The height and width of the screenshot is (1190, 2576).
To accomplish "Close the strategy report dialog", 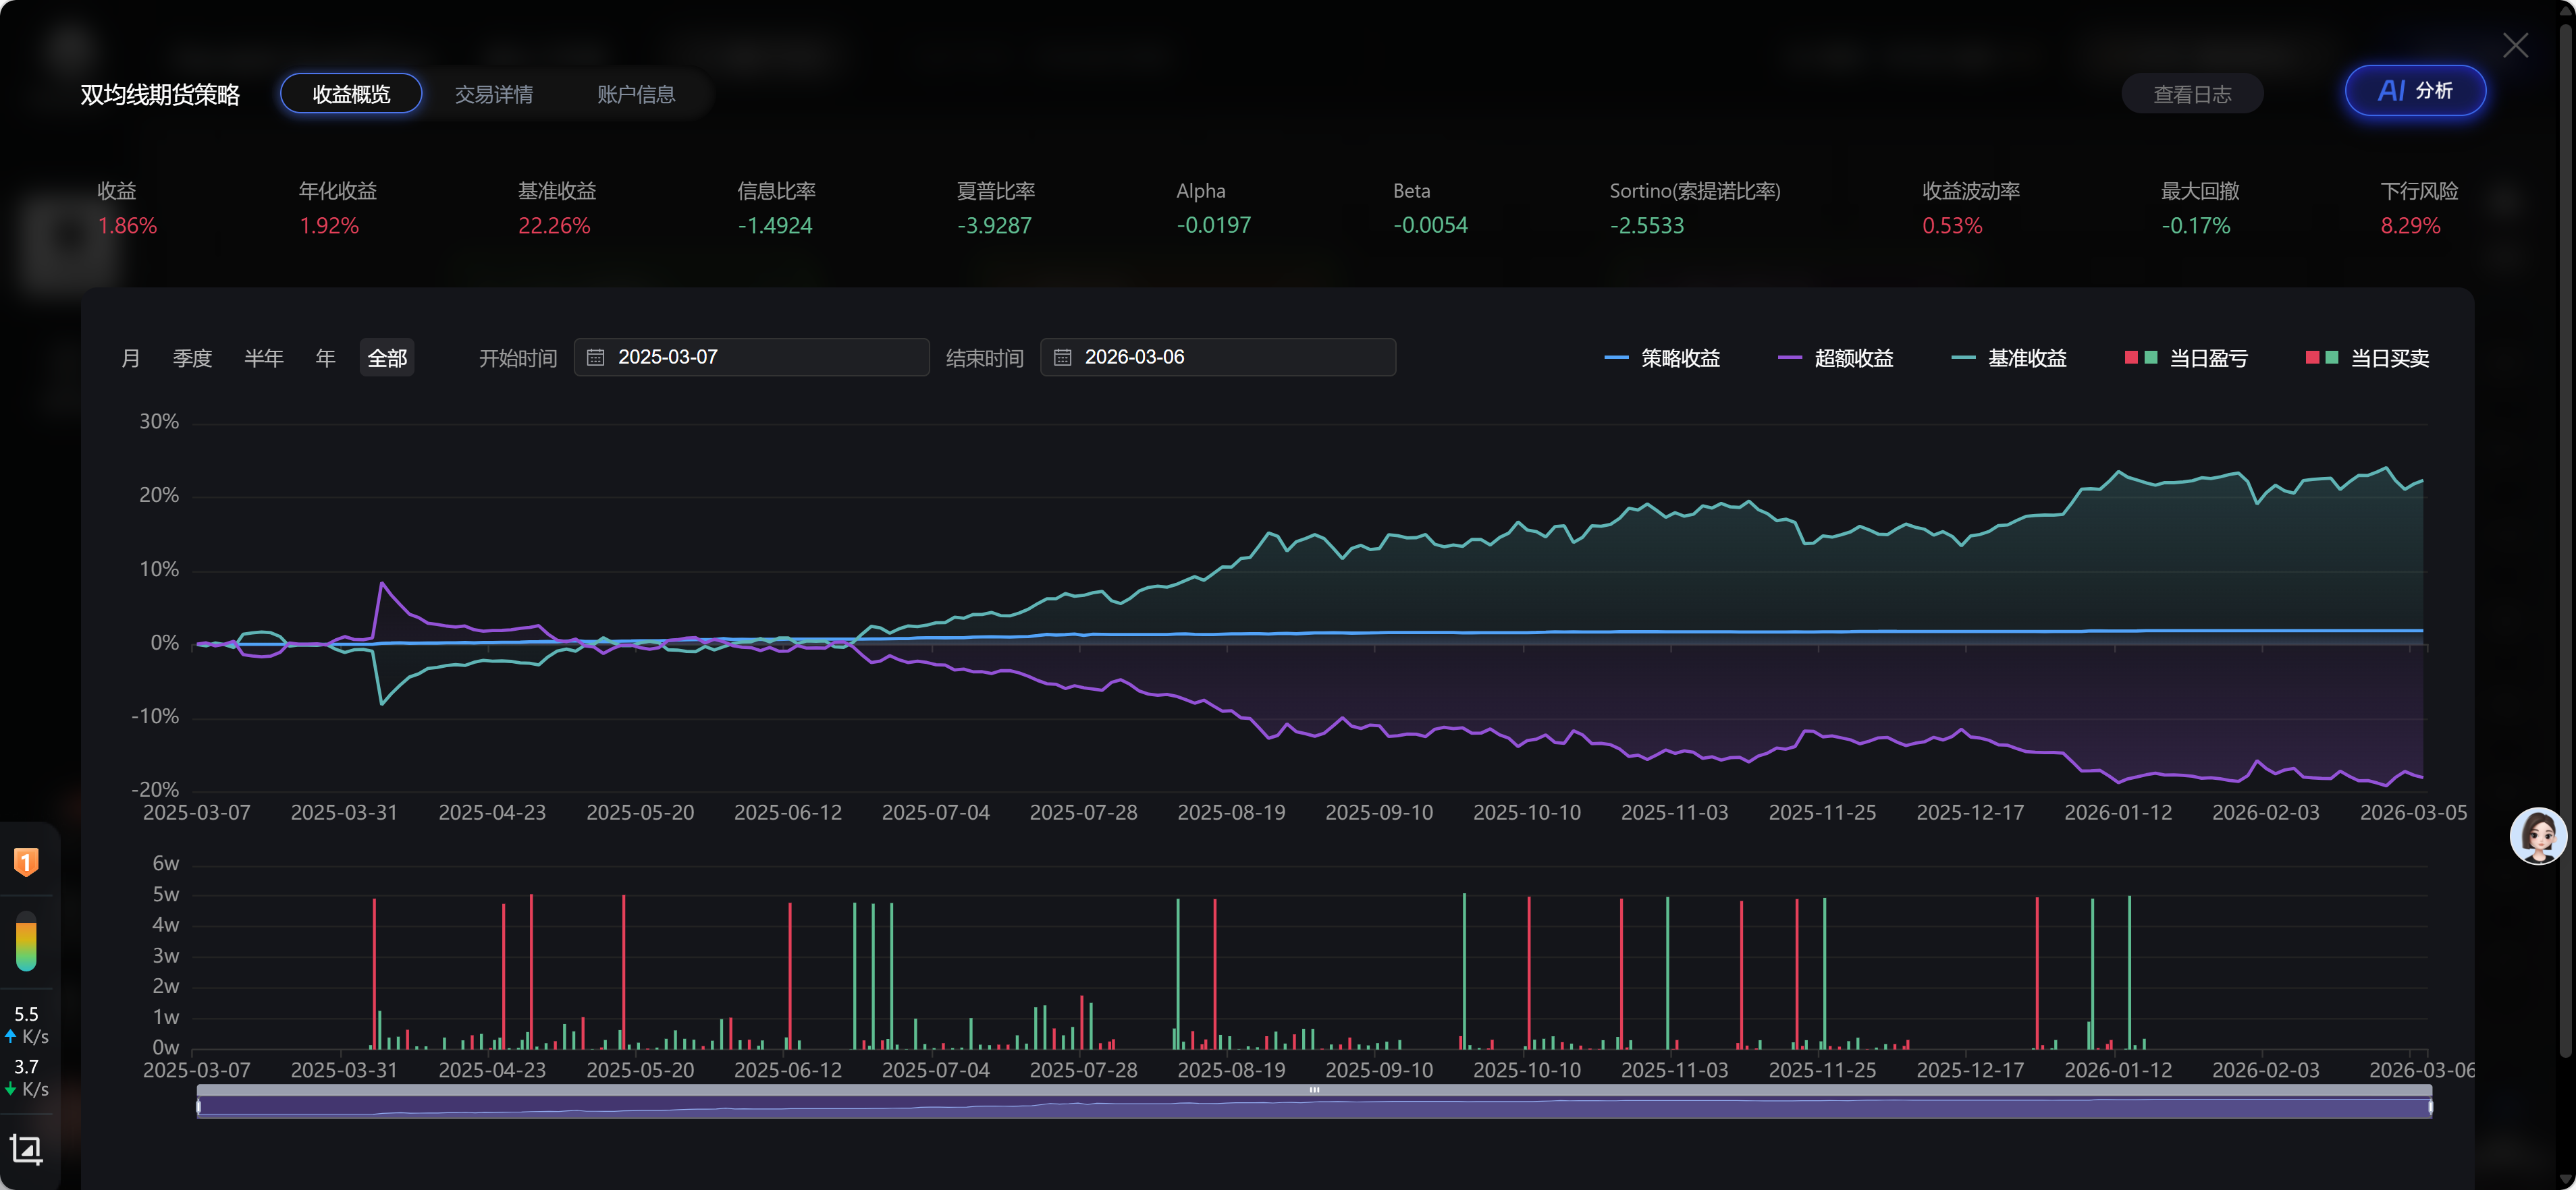I will 2515,45.
